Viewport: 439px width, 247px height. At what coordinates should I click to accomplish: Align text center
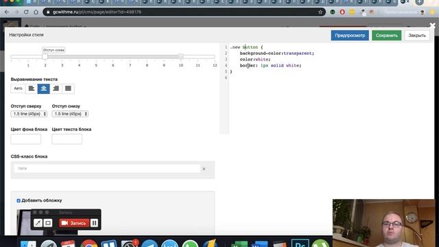pos(44,89)
